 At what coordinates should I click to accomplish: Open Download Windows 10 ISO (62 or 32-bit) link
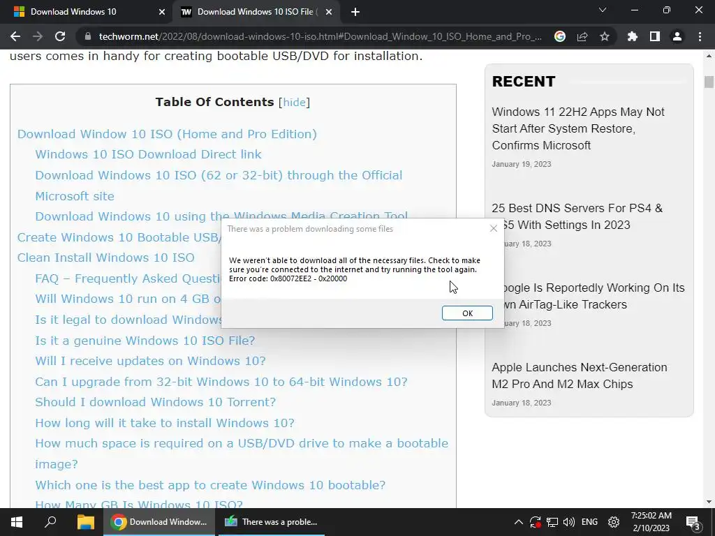(219, 186)
